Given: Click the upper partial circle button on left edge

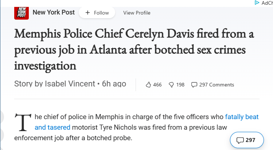Looking at the screenshot, I should (x=1, y=117).
